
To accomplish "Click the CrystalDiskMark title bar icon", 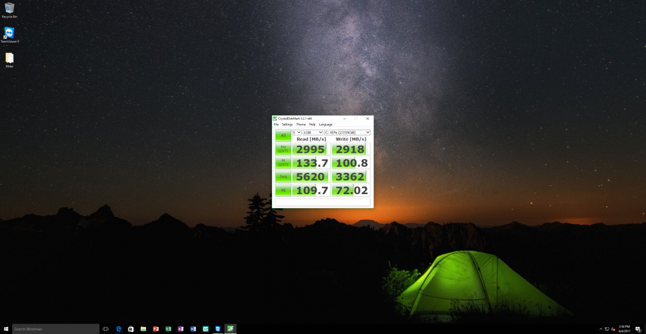I will [x=275, y=119].
